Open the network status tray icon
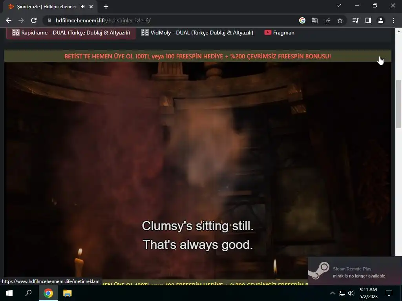The image size is (402, 301). click(342, 293)
